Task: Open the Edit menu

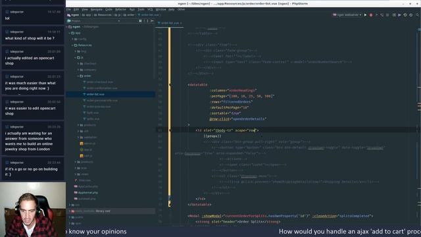Action: 76,9
